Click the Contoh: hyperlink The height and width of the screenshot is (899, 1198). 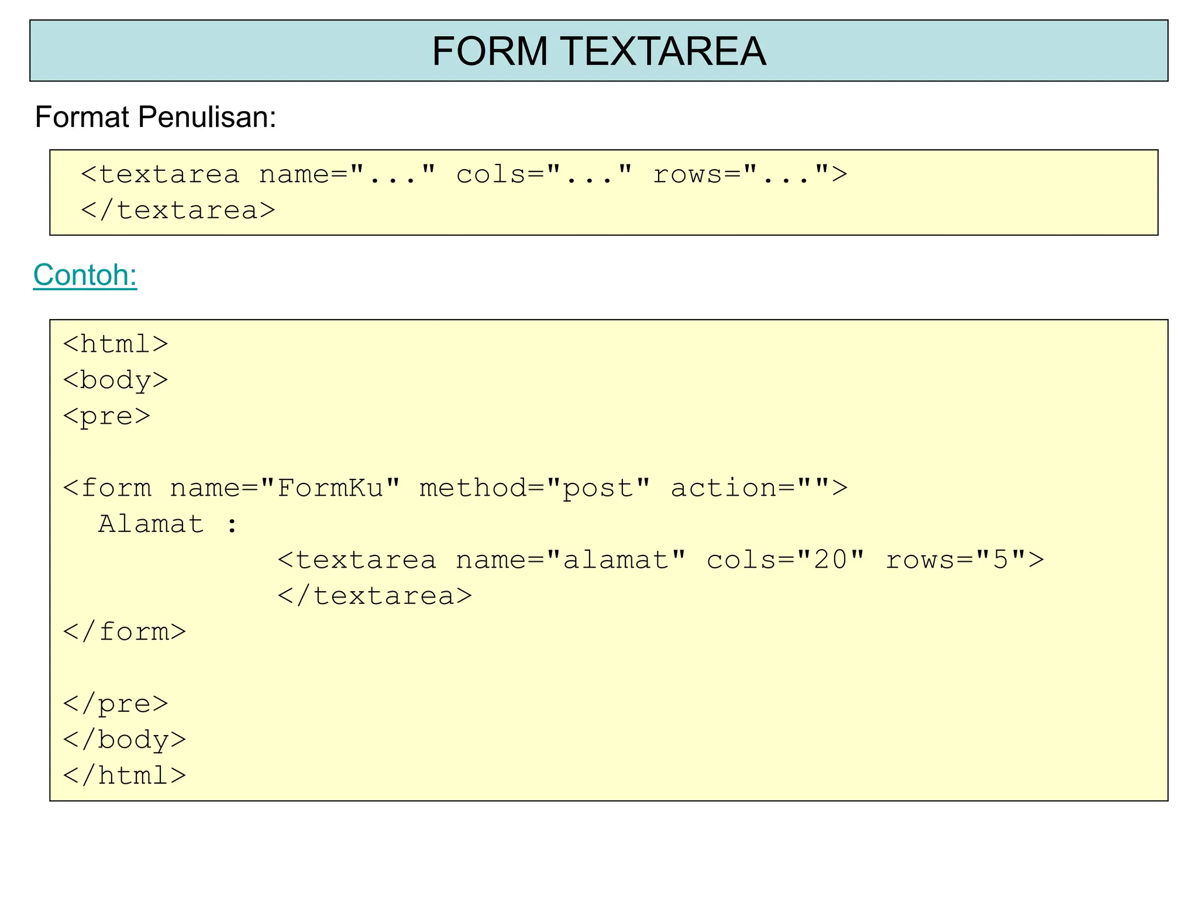[x=85, y=274]
